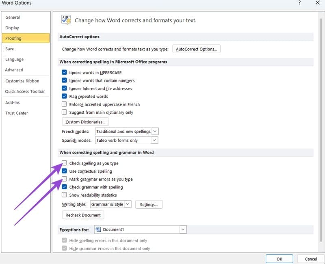Click the AutoCorrect Options button
The width and height of the screenshot is (325, 264).
click(x=196, y=49)
